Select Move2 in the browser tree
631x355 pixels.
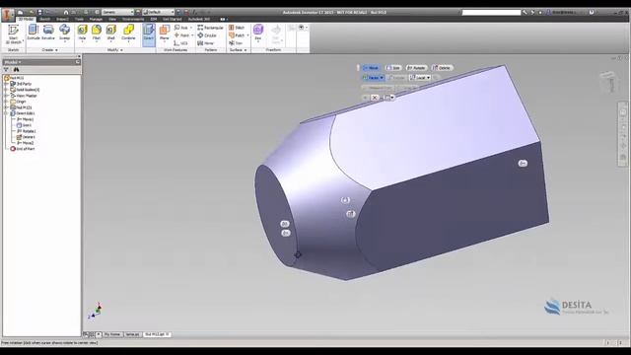25,143
